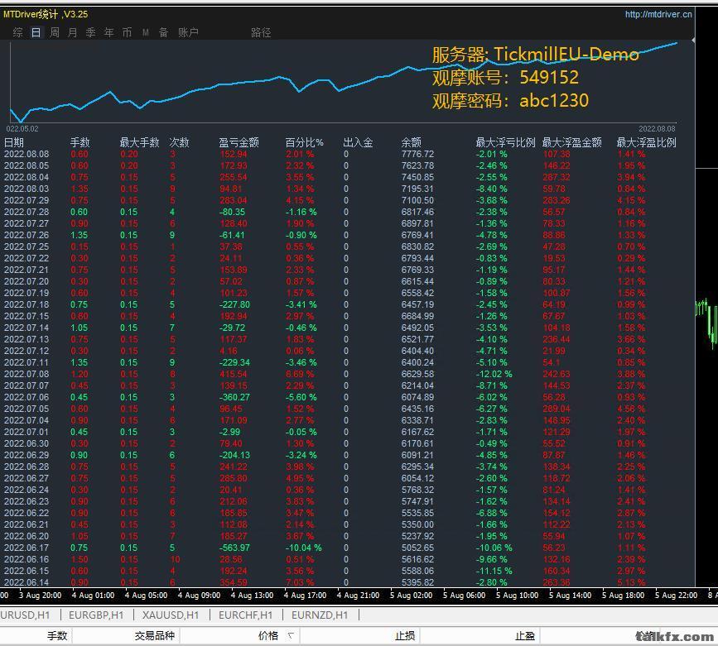Screen dimensions: 718x646
Task: Click the balance value 7776.72
Action: [417, 154]
